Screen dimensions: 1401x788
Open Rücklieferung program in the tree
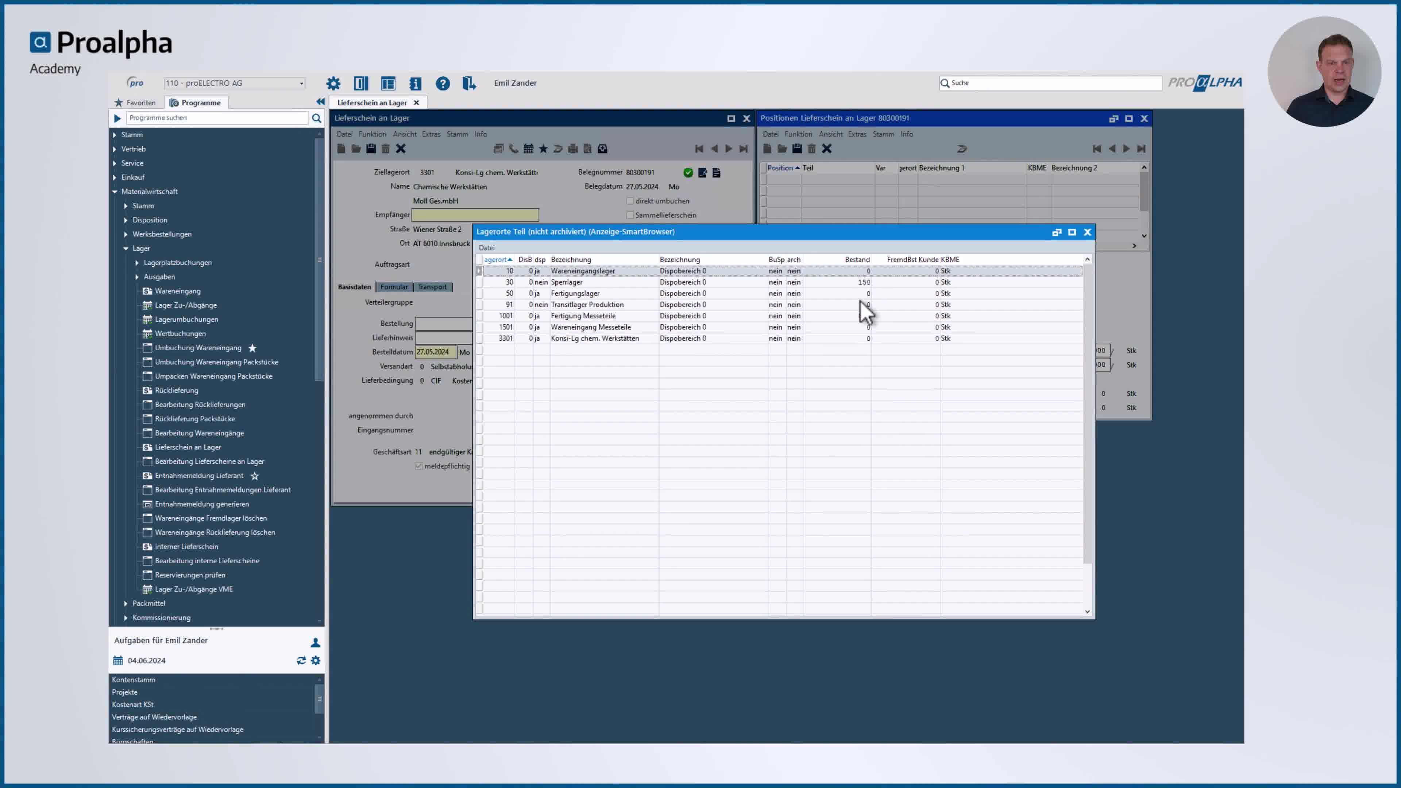pyautogui.click(x=176, y=390)
